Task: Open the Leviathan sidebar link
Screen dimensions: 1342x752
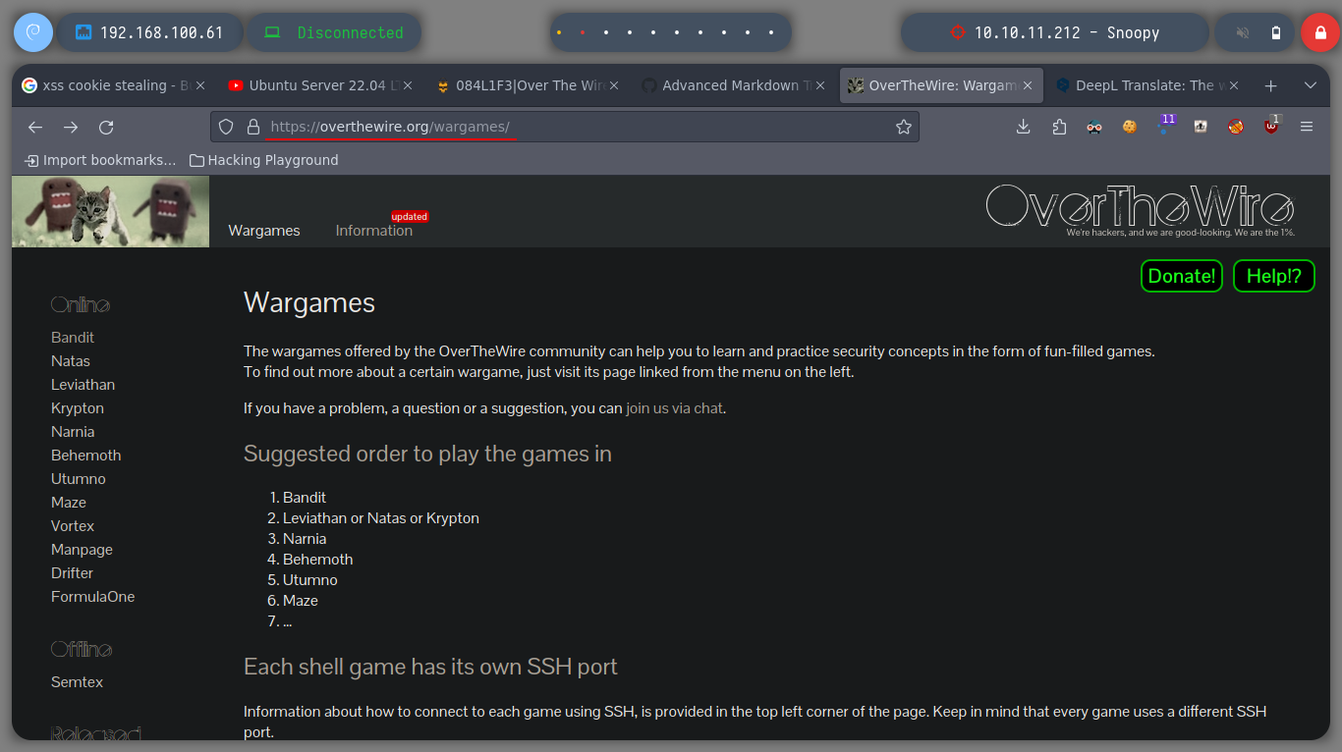Action: (83, 384)
